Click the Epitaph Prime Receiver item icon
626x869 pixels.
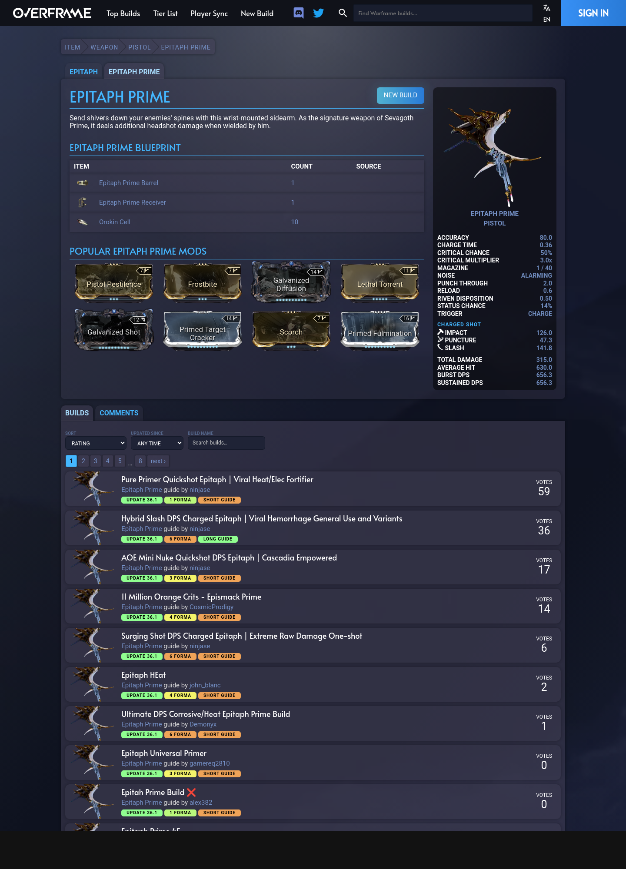pyautogui.click(x=83, y=202)
